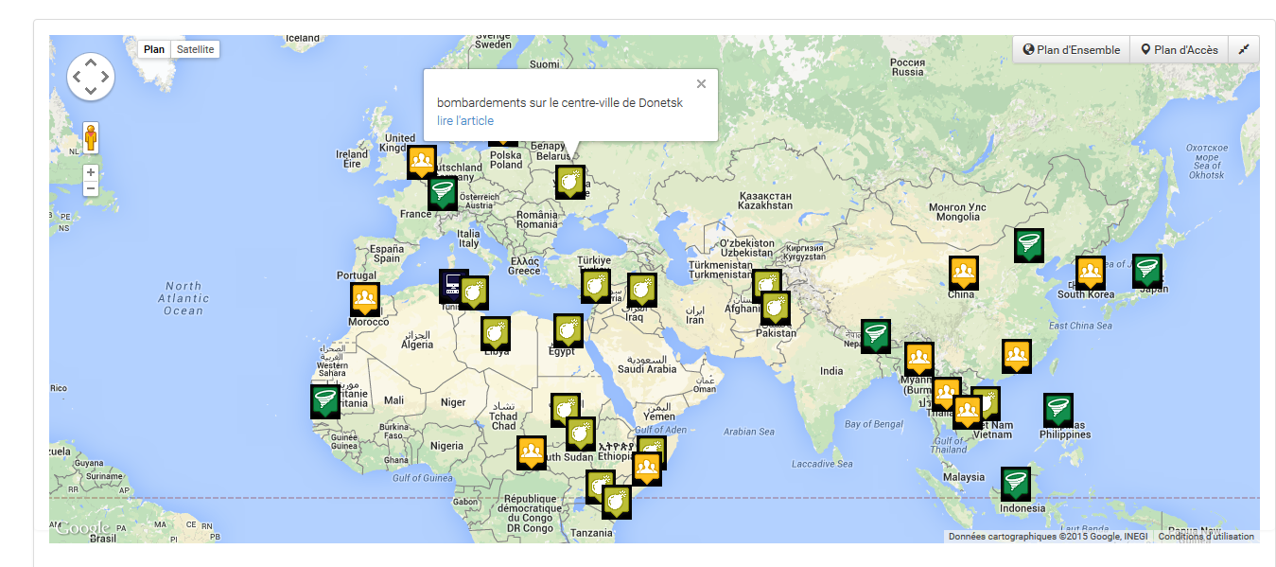Select the bomb marker in Sudan
1276x567 pixels.
[566, 411]
